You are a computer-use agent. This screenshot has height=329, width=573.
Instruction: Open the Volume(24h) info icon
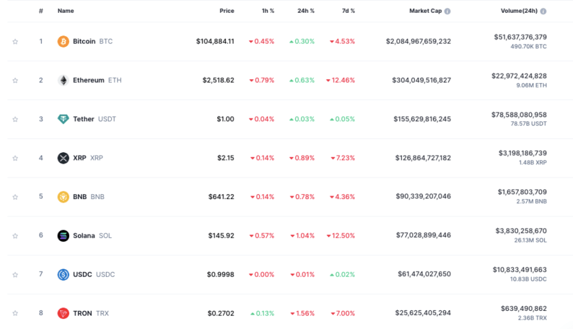[543, 11]
